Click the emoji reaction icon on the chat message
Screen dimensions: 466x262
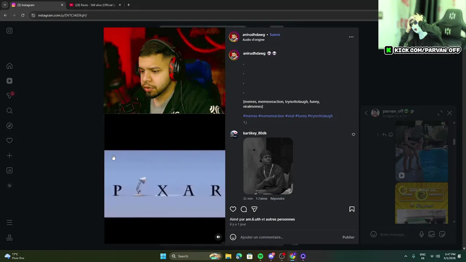(391, 135)
